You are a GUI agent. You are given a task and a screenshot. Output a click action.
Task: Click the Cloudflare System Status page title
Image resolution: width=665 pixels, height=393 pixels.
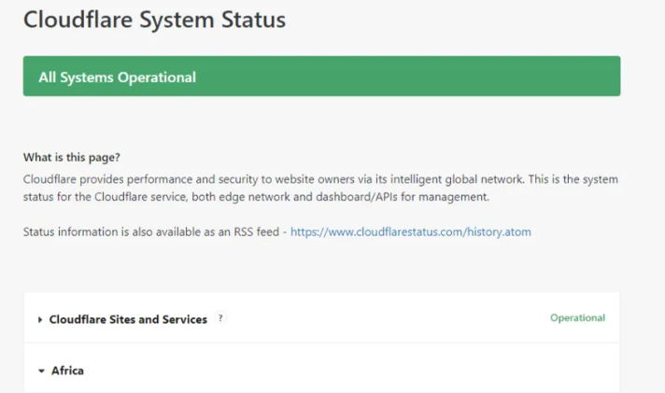(x=154, y=20)
